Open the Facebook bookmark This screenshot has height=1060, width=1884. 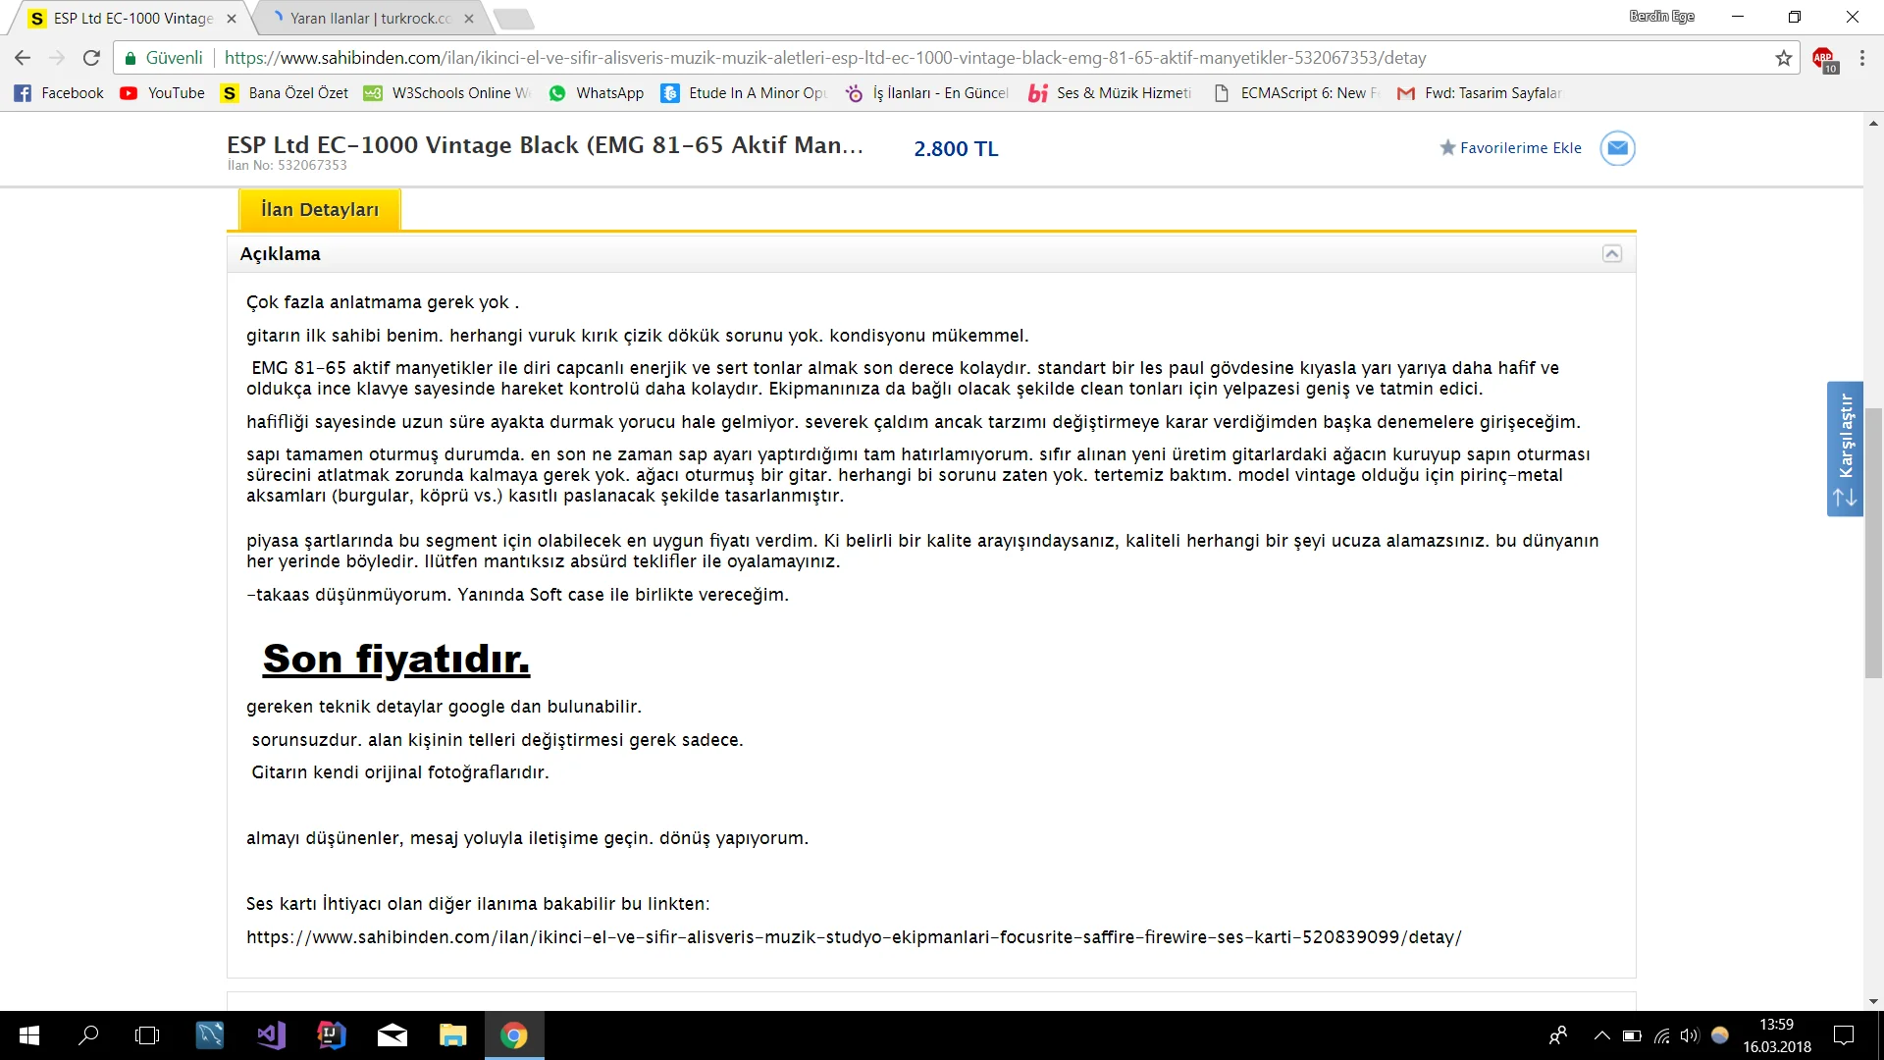coord(58,93)
